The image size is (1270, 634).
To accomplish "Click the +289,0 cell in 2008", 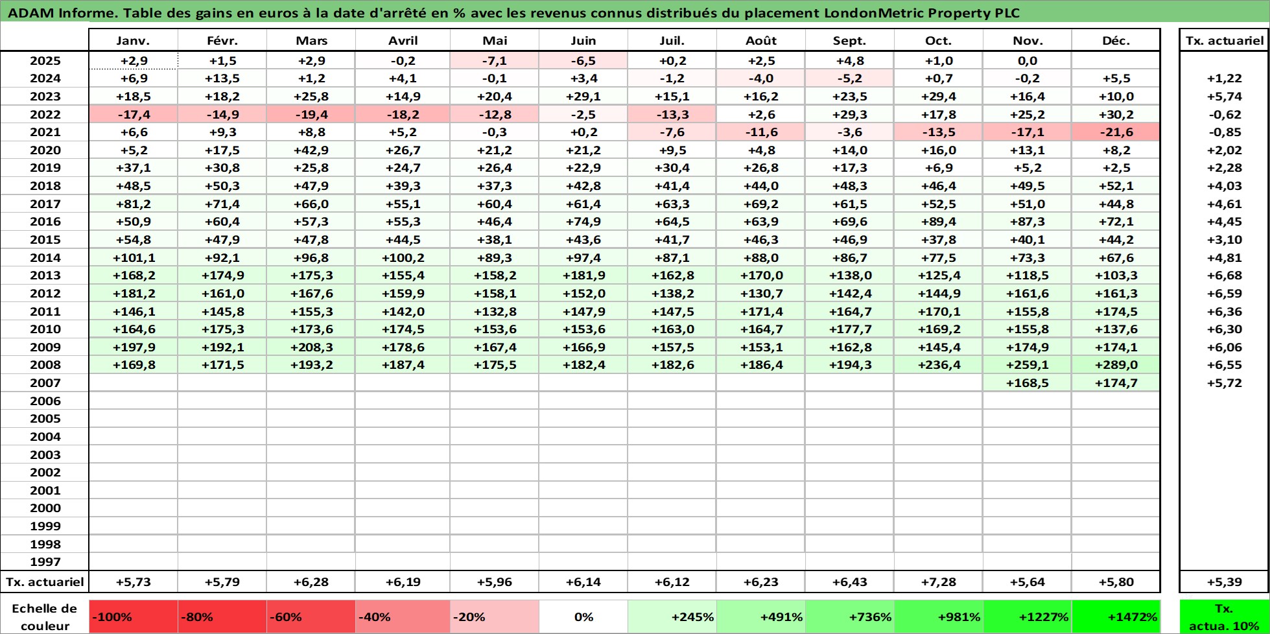I will [x=1116, y=364].
